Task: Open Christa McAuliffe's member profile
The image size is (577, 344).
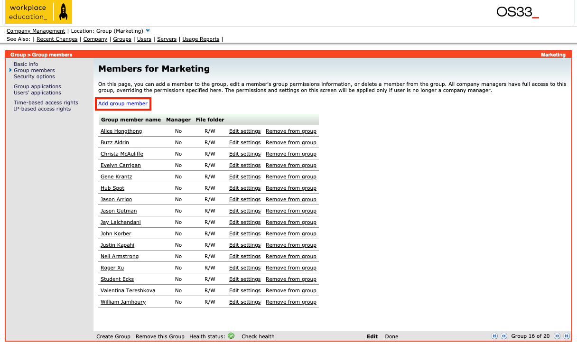Action: coord(122,154)
